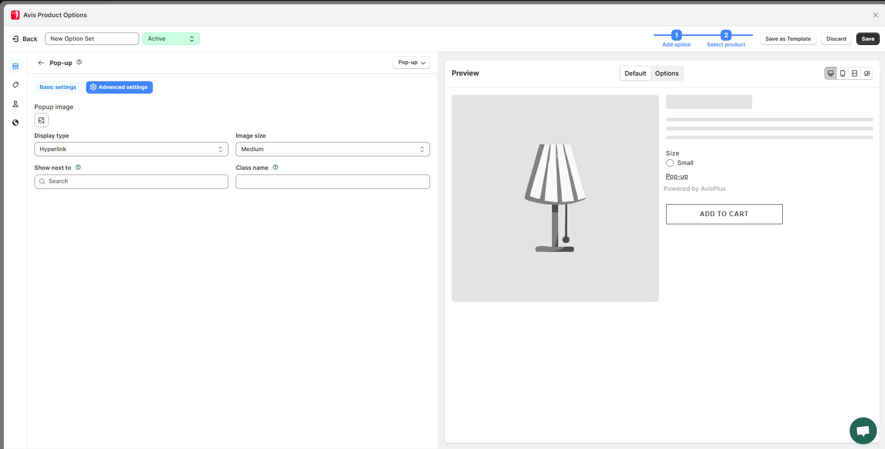The height and width of the screenshot is (449, 885).
Task: Open the Active status dropdown
Action: [171, 39]
